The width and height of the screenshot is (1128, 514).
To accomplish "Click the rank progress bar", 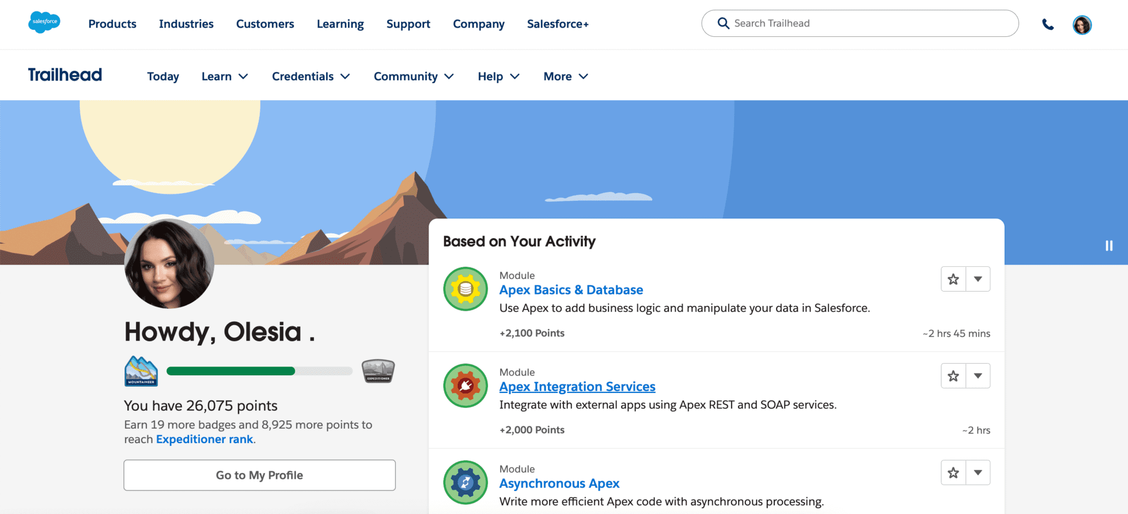I will [x=259, y=371].
